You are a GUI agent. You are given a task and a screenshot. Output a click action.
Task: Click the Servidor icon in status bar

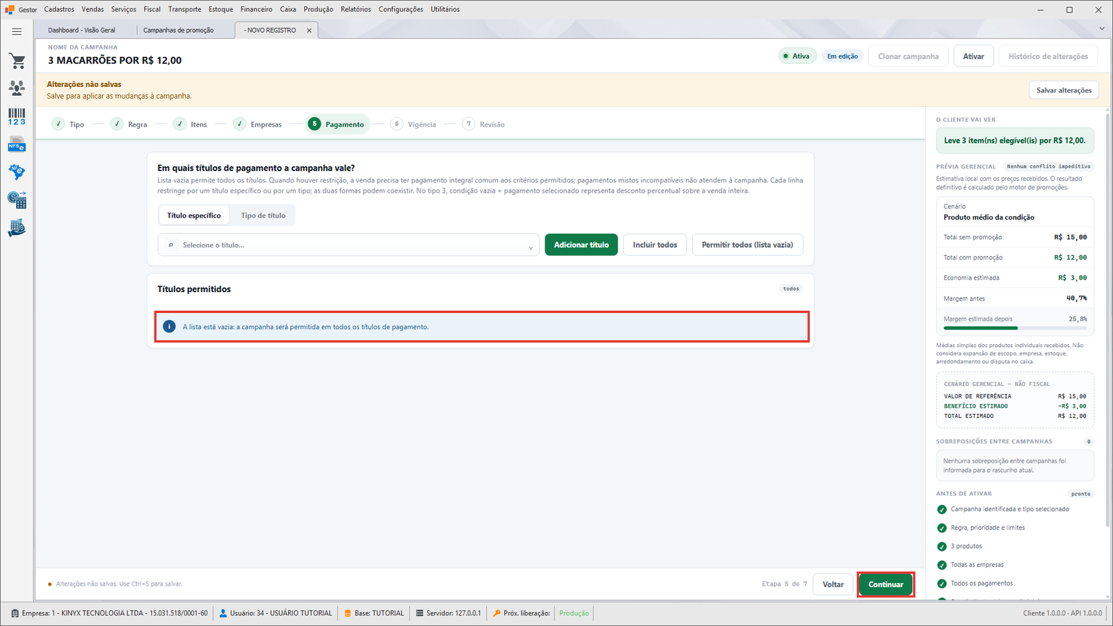pyautogui.click(x=419, y=613)
